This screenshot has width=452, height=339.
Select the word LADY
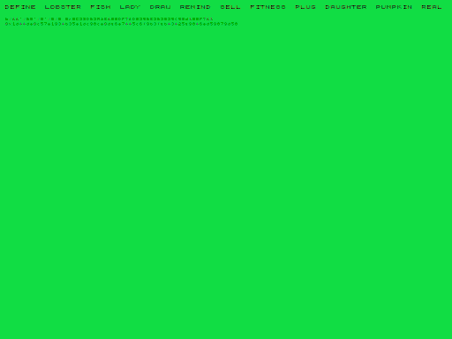click(130, 7)
